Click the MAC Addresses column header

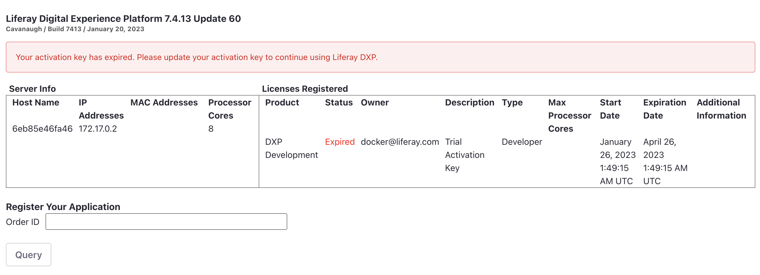pos(164,103)
